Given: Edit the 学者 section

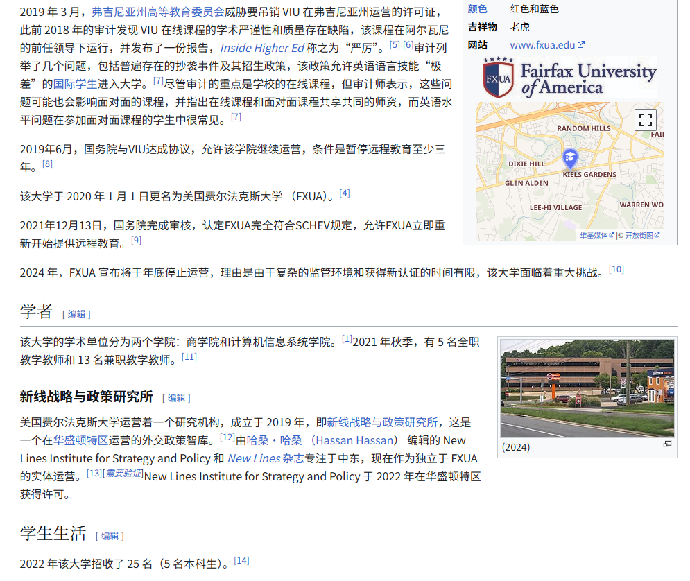Looking at the screenshot, I should pyautogui.click(x=76, y=314).
